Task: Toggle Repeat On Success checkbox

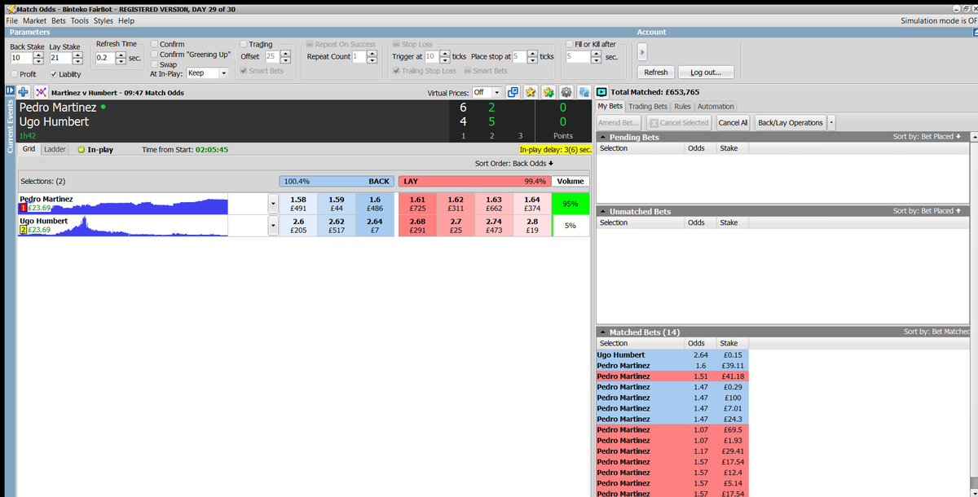Action: pyautogui.click(x=309, y=44)
